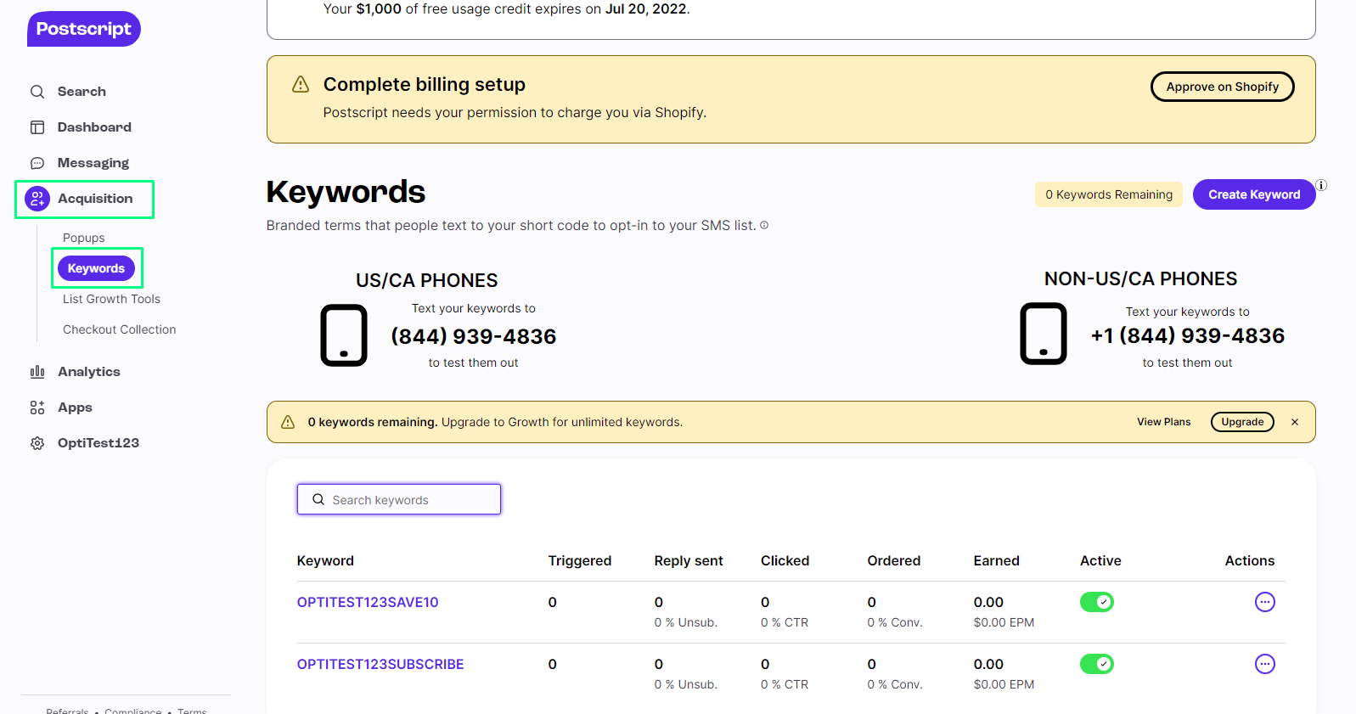Open the OPTITEST123SAVE10 keyword link
This screenshot has height=714, width=1356.
(x=368, y=602)
